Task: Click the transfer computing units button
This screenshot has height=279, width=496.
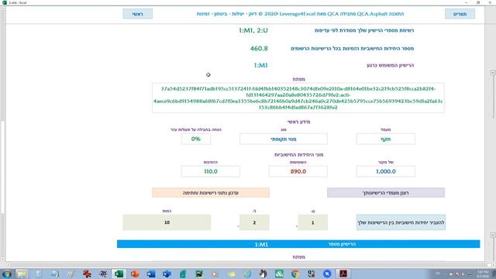Action: tap(401, 222)
